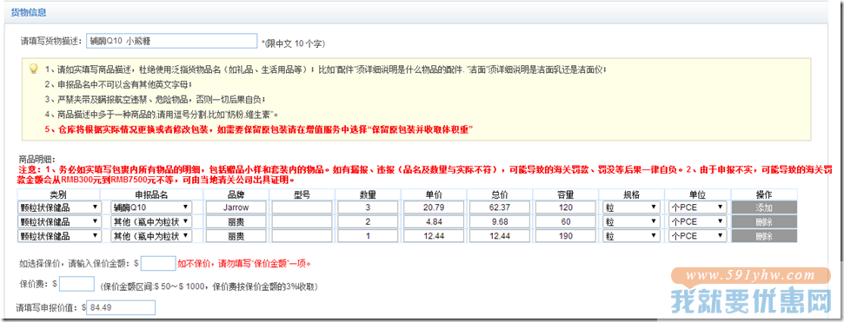
Task: Click the 规格 column header
Action: 631,194
